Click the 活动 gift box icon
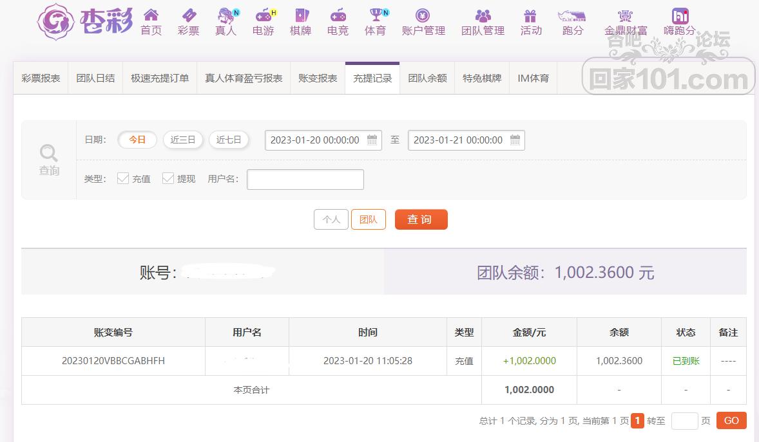759x442 pixels. tap(530, 15)
